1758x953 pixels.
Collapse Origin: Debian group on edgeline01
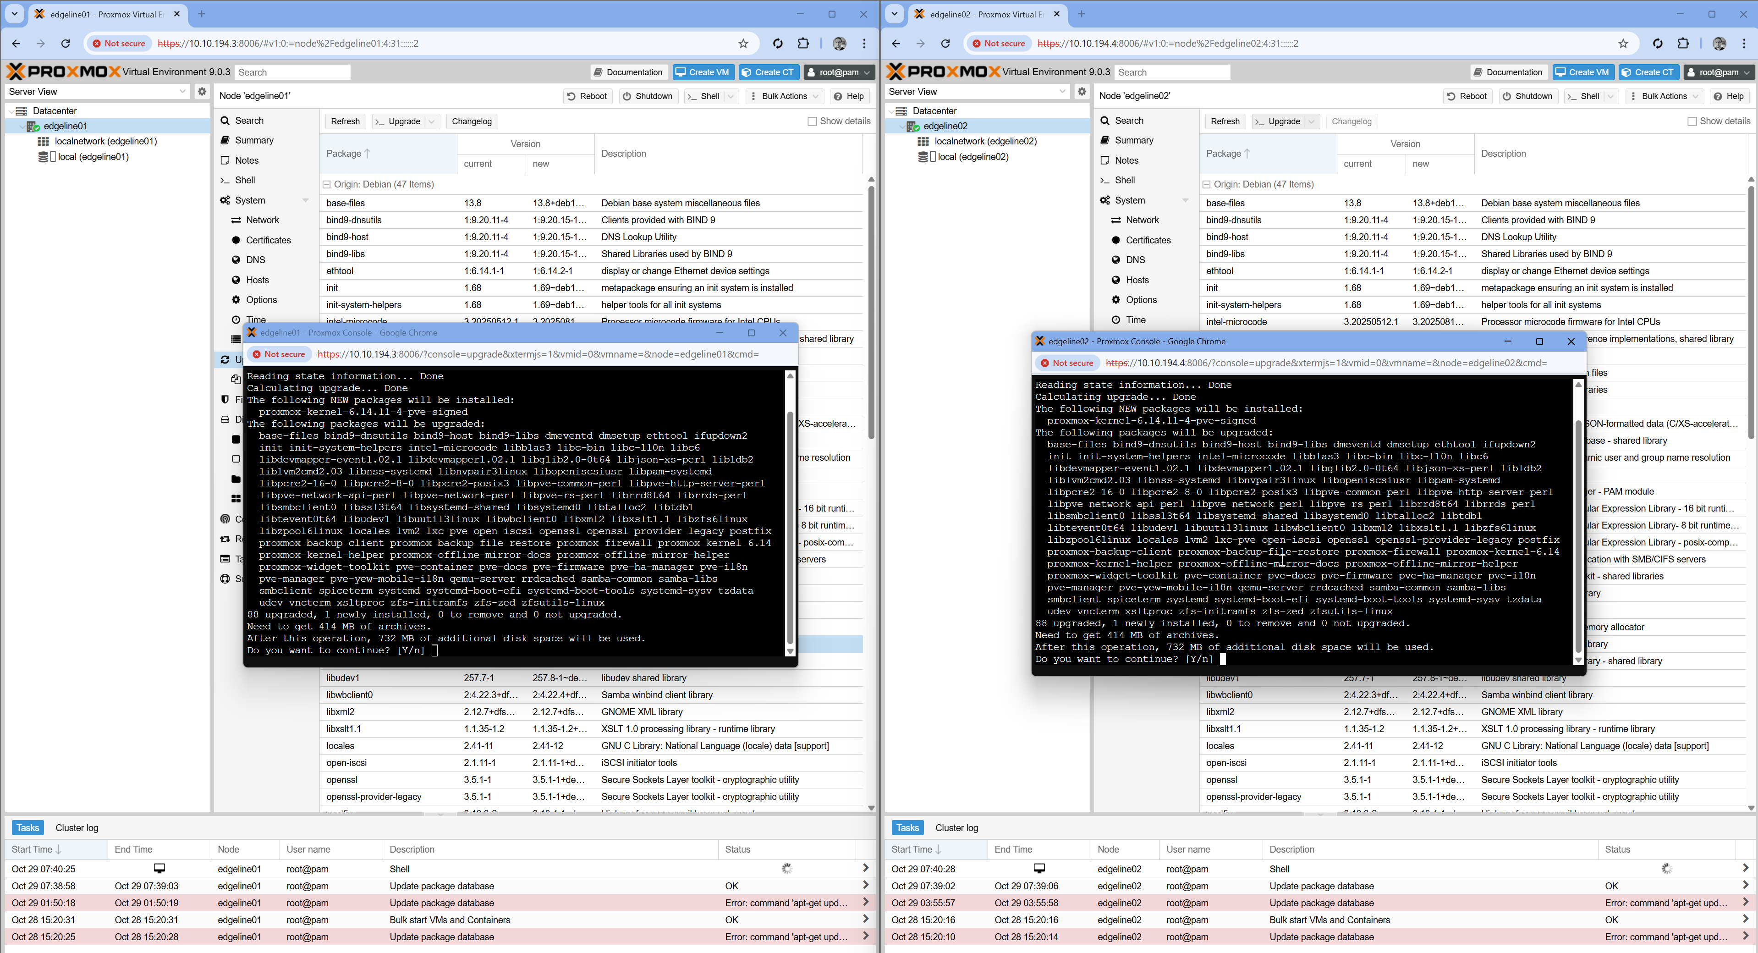pyautogui.click(x=327, y=184)
